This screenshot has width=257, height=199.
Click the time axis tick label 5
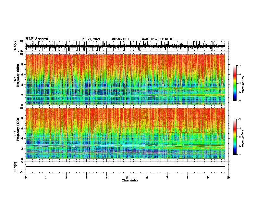[x=127, y=178]
